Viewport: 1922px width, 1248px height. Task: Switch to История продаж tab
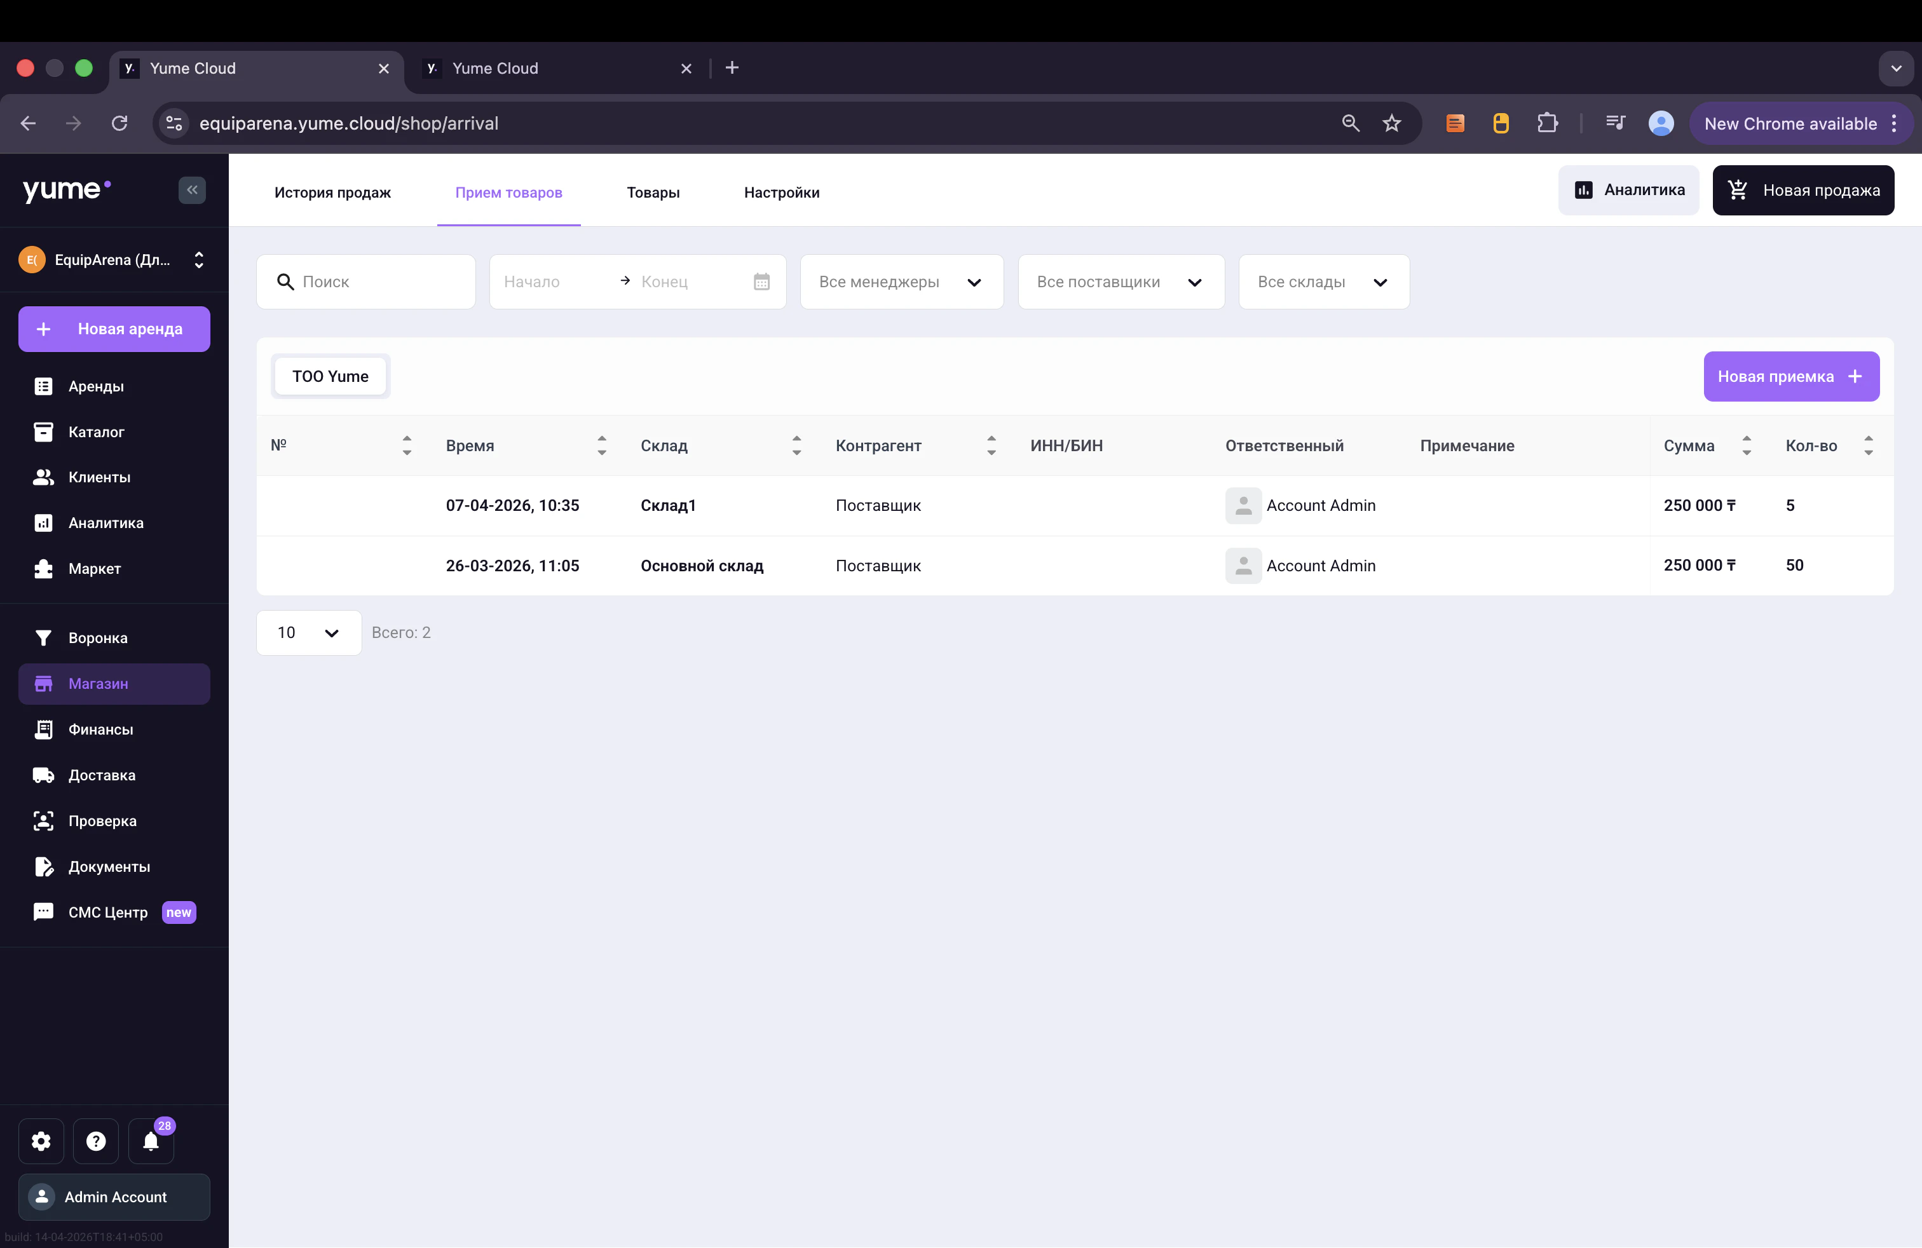click(332, 192)
